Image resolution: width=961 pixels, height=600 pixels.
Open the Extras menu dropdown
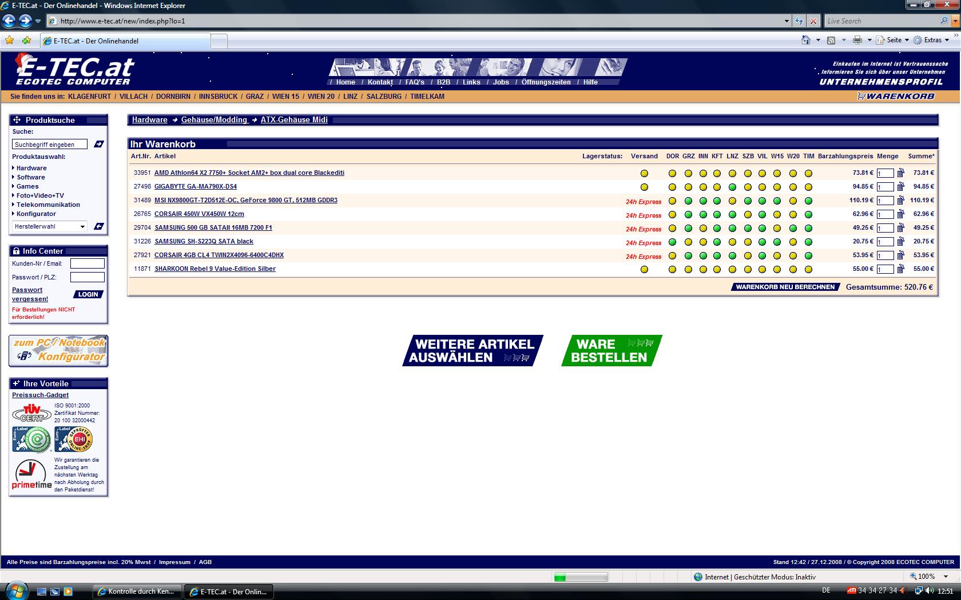click(932, 40)
